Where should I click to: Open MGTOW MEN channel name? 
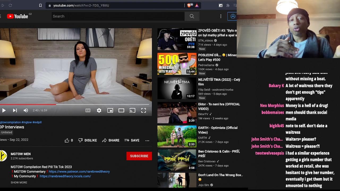[20, 154]
